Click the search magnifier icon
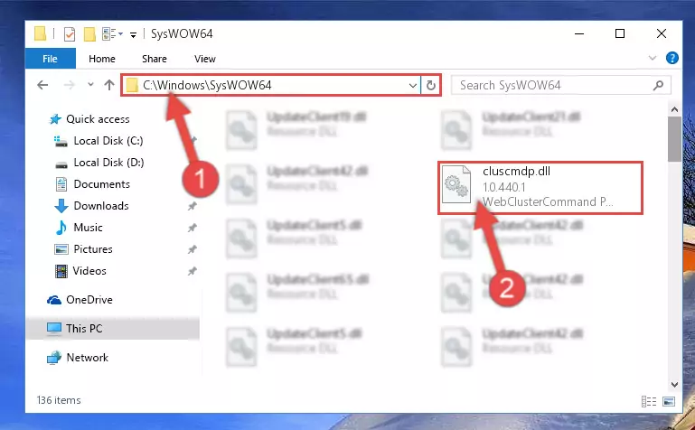The height and width of the screenshot is (430, 695). coord(658,85)
